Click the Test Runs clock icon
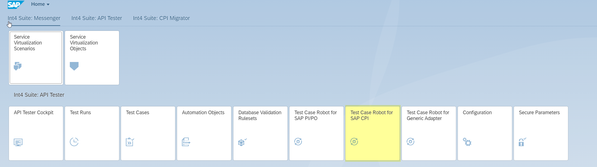597x167 pixels. (74, 142)
